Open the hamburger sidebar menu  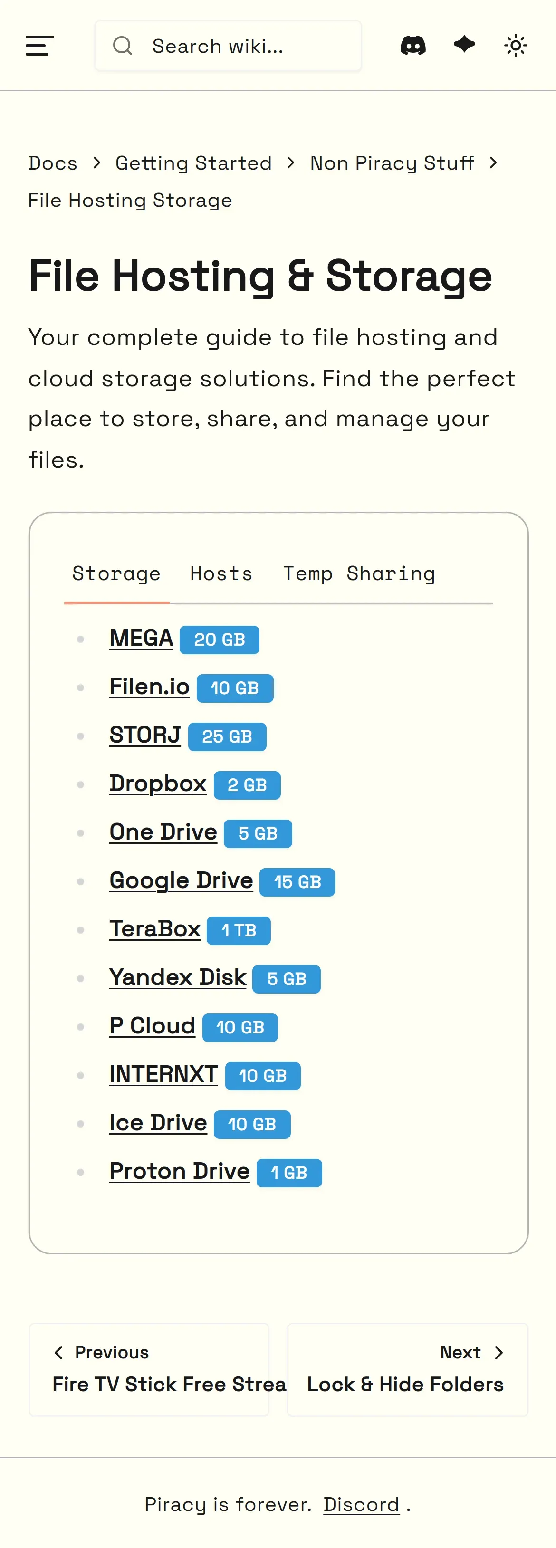[39, 46]
